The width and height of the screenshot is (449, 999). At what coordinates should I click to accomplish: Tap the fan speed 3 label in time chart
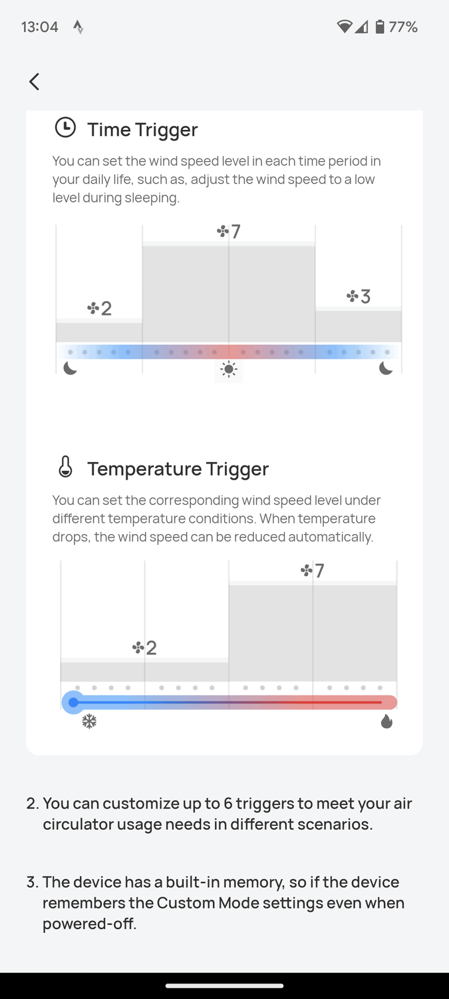(359, 296)
